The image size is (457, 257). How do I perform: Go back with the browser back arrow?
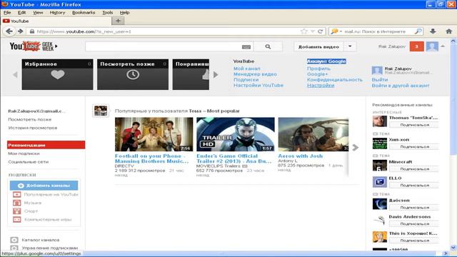[9, 31]
